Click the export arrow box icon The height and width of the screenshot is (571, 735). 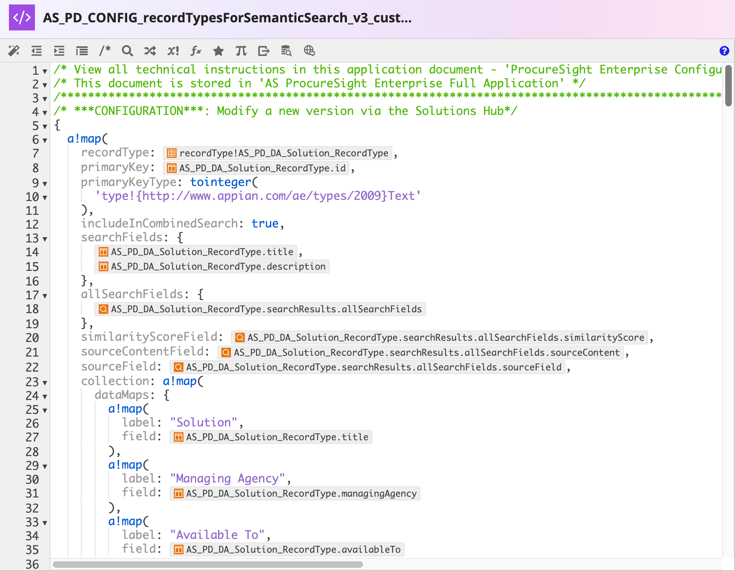point(264,51)
